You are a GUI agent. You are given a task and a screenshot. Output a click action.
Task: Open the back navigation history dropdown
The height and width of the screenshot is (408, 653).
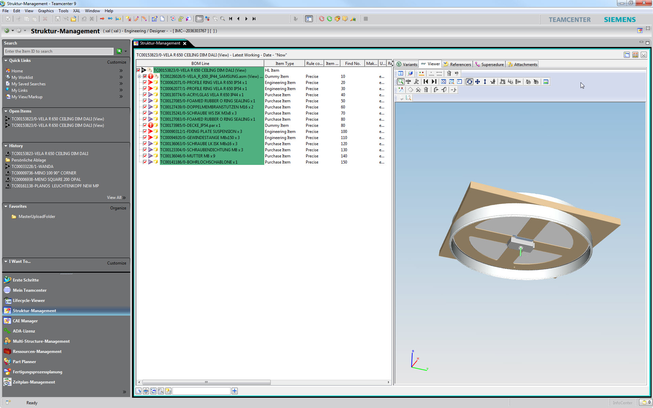(x=13, y=31)
